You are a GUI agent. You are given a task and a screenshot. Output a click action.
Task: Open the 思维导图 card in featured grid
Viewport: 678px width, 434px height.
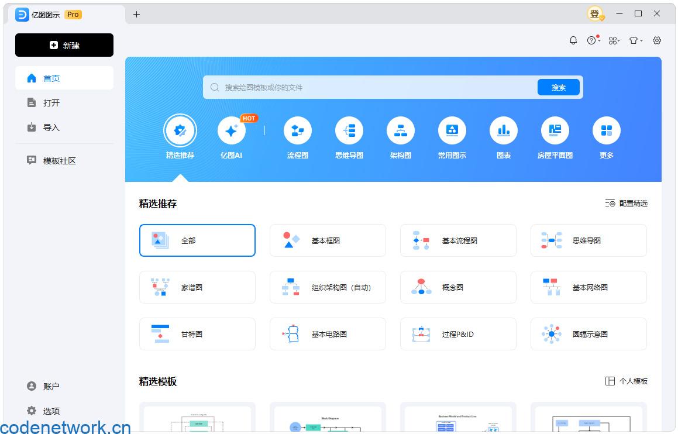point(588,240)
